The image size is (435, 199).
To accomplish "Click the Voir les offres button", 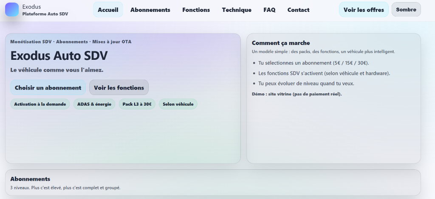I will tap(364, 10).
